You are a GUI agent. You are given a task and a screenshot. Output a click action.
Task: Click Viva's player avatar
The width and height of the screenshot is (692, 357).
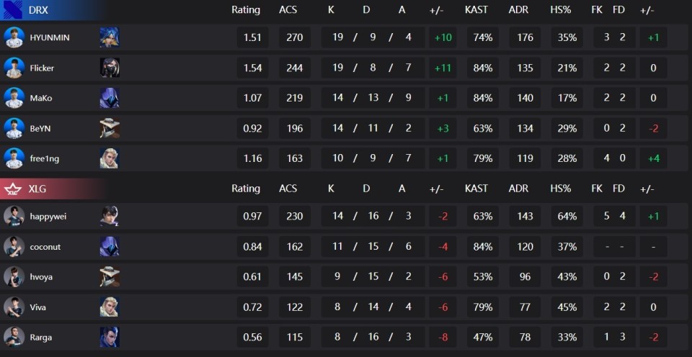click(14, 307)
